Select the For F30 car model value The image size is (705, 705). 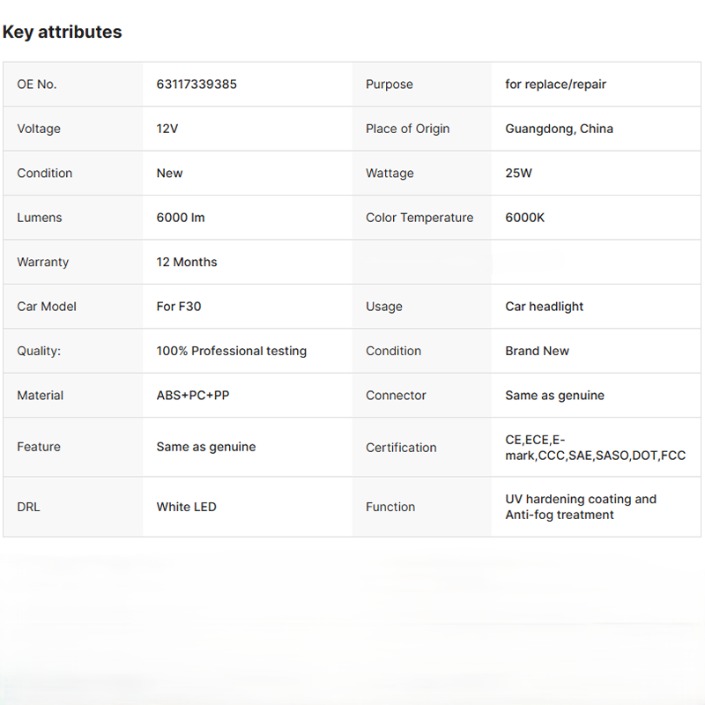click(x=179, y=307)
